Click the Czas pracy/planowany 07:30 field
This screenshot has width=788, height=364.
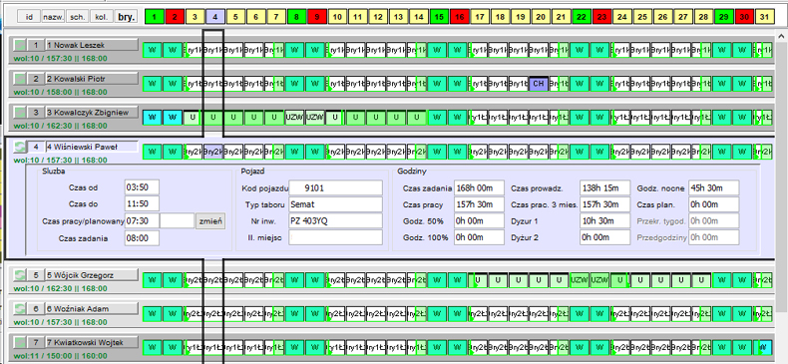click(142, 220)
